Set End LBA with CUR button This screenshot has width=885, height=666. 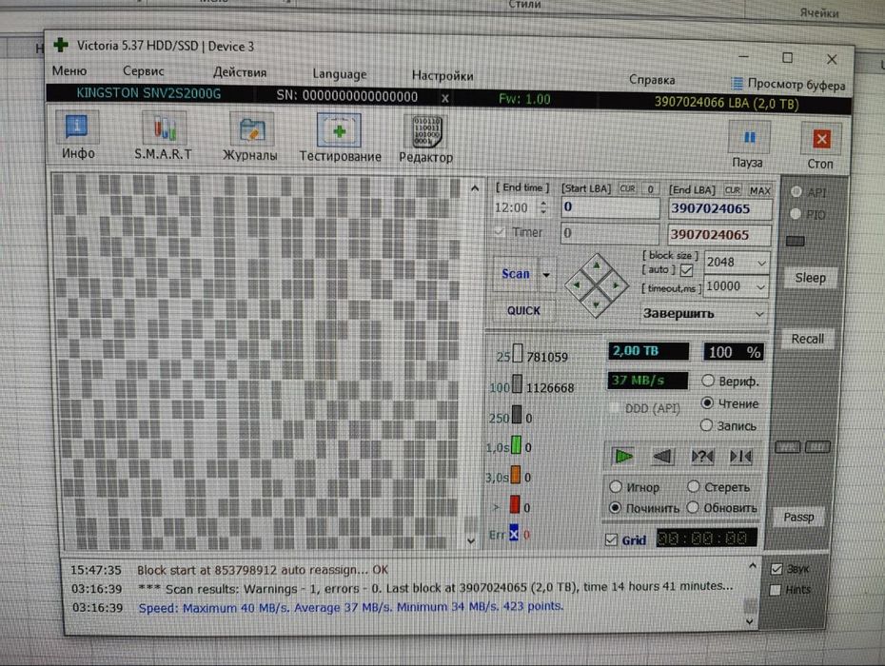tap(733, 190)
